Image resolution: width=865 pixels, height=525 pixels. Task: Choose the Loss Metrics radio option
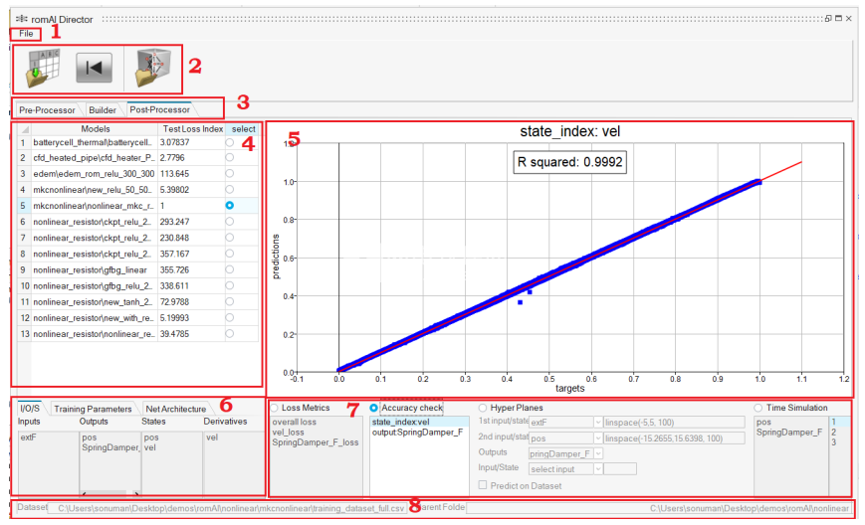point(274,408)
